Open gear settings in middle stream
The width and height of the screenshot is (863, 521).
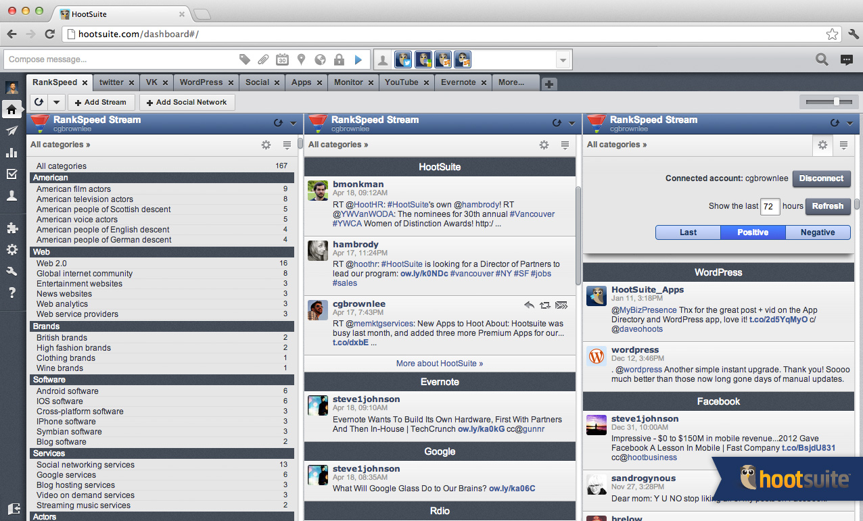click(544, 145)
